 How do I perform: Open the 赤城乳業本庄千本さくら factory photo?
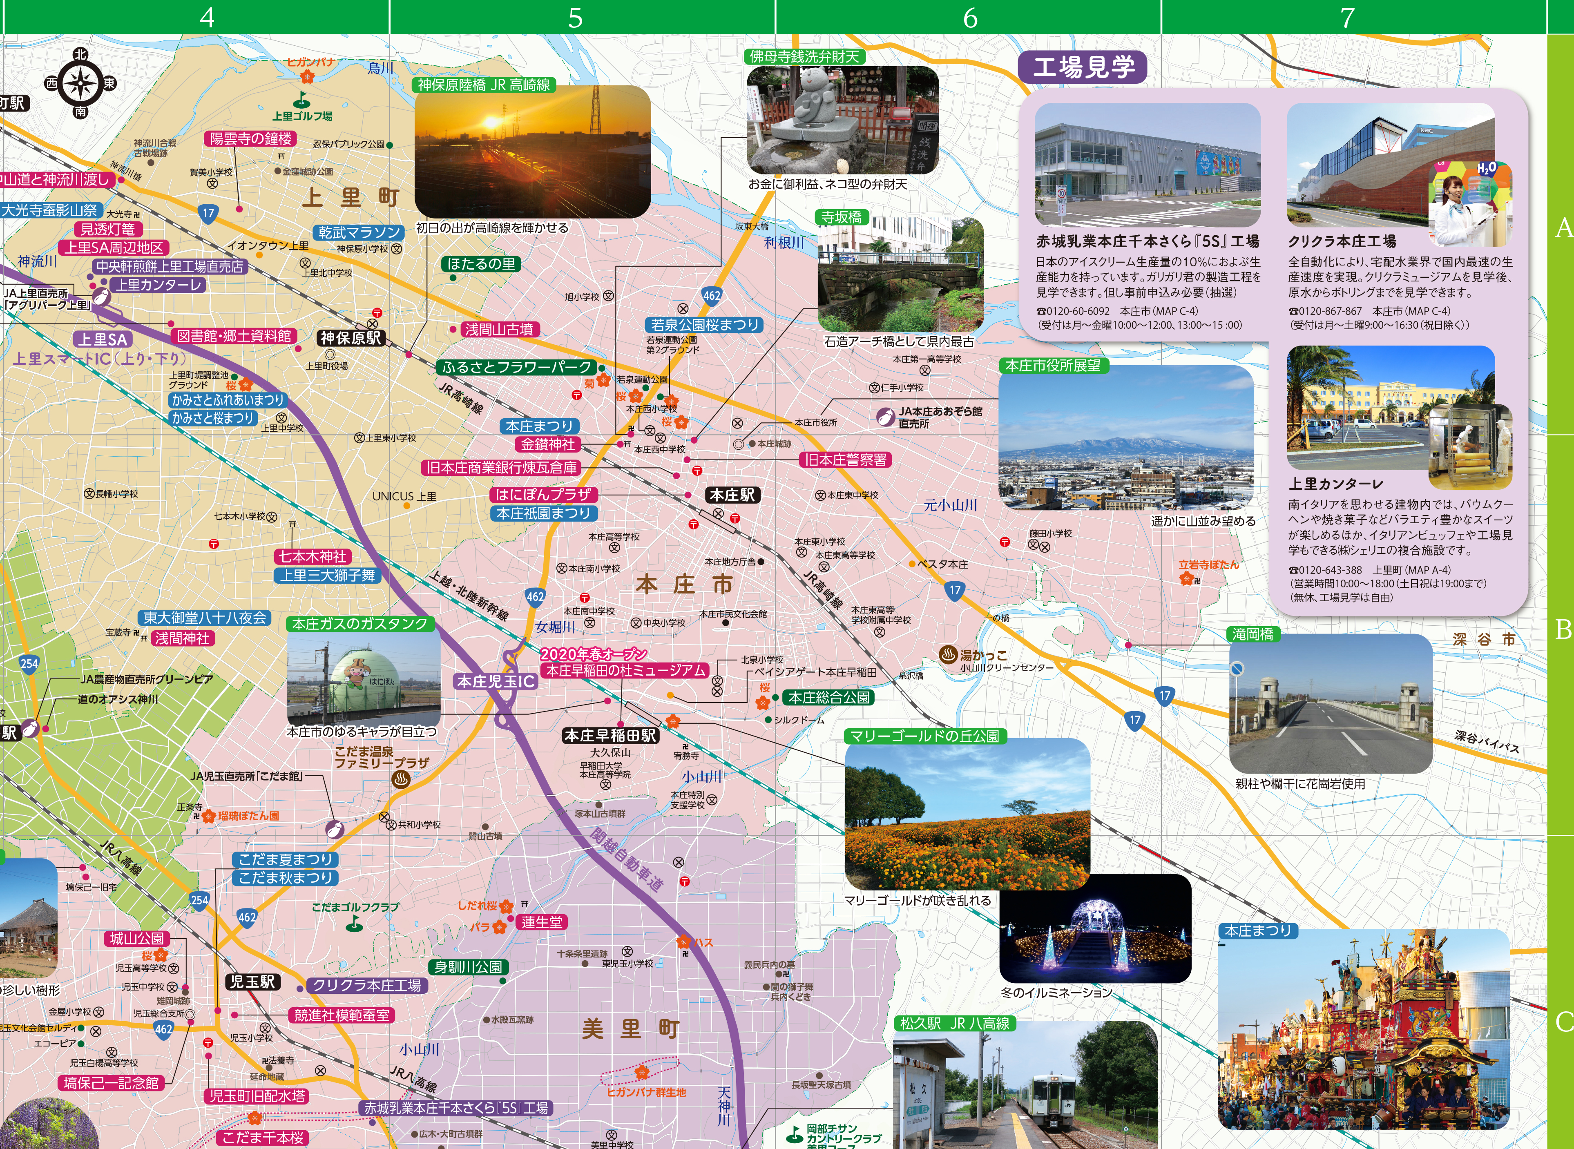[1148, 164]
